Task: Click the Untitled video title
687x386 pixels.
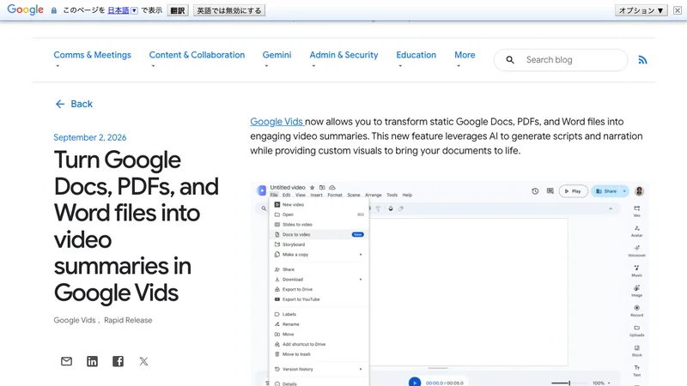Action: [288, 187]
